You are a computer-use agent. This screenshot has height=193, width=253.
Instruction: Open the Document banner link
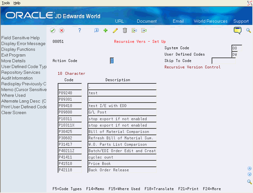pyautogui.click(x=147, y=21)
